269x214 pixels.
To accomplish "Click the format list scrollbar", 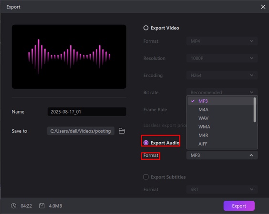I will click(x=255, y=110).
